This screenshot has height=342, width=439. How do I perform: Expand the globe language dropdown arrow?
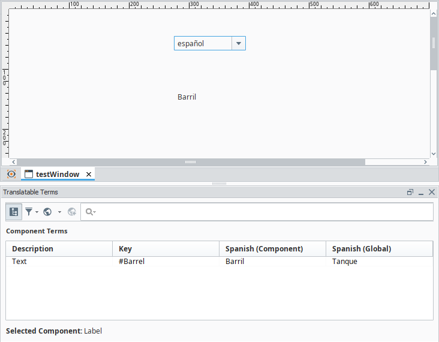tap(59, 212)
